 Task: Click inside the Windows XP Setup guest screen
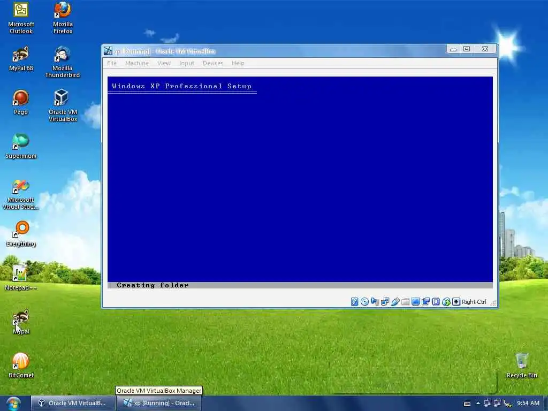pos(300,182)
